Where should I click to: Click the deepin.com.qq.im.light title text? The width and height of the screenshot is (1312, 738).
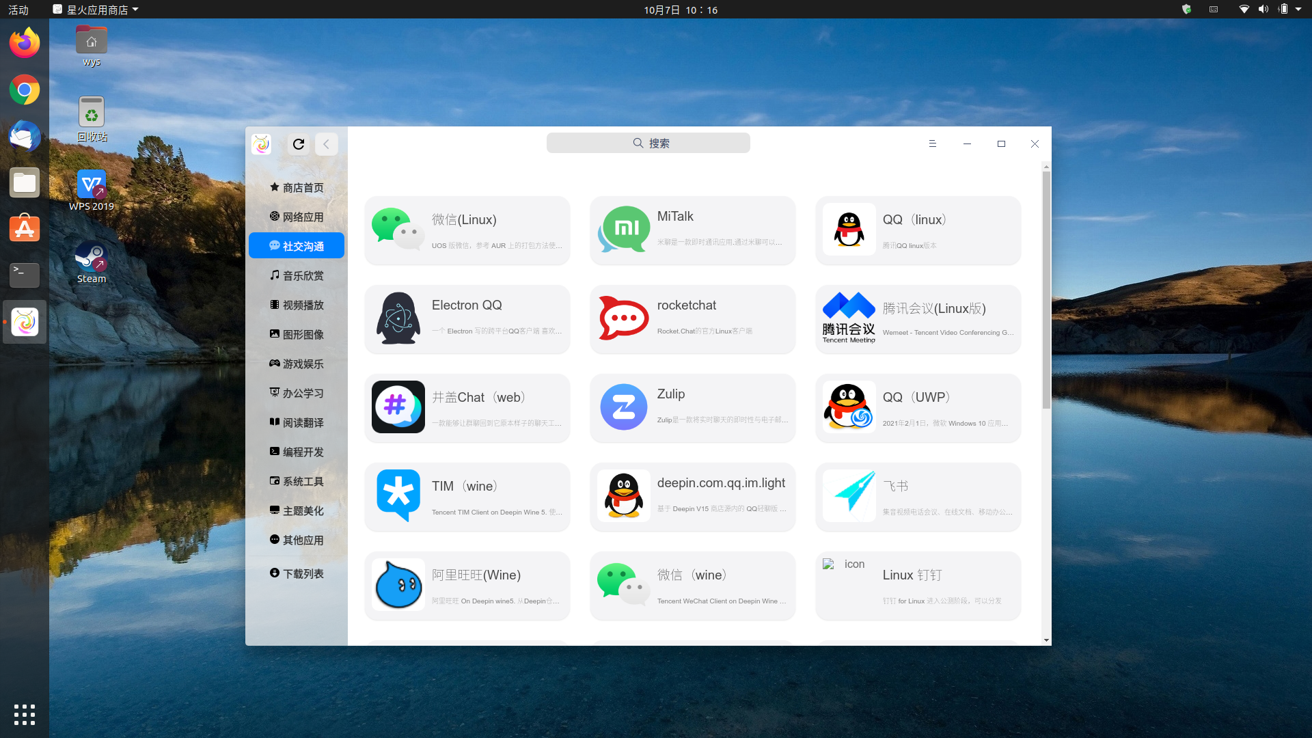point(721,483)
